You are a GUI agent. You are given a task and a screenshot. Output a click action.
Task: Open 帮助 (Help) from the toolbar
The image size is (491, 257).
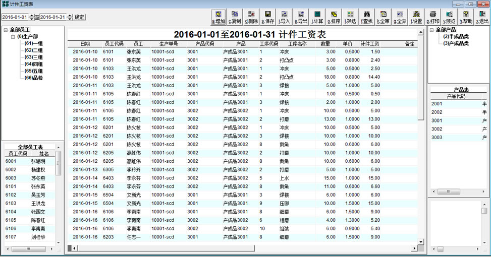coord(466,17)
